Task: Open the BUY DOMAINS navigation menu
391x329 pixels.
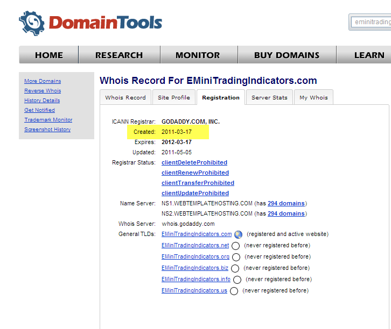Action: tap(287, 55)
